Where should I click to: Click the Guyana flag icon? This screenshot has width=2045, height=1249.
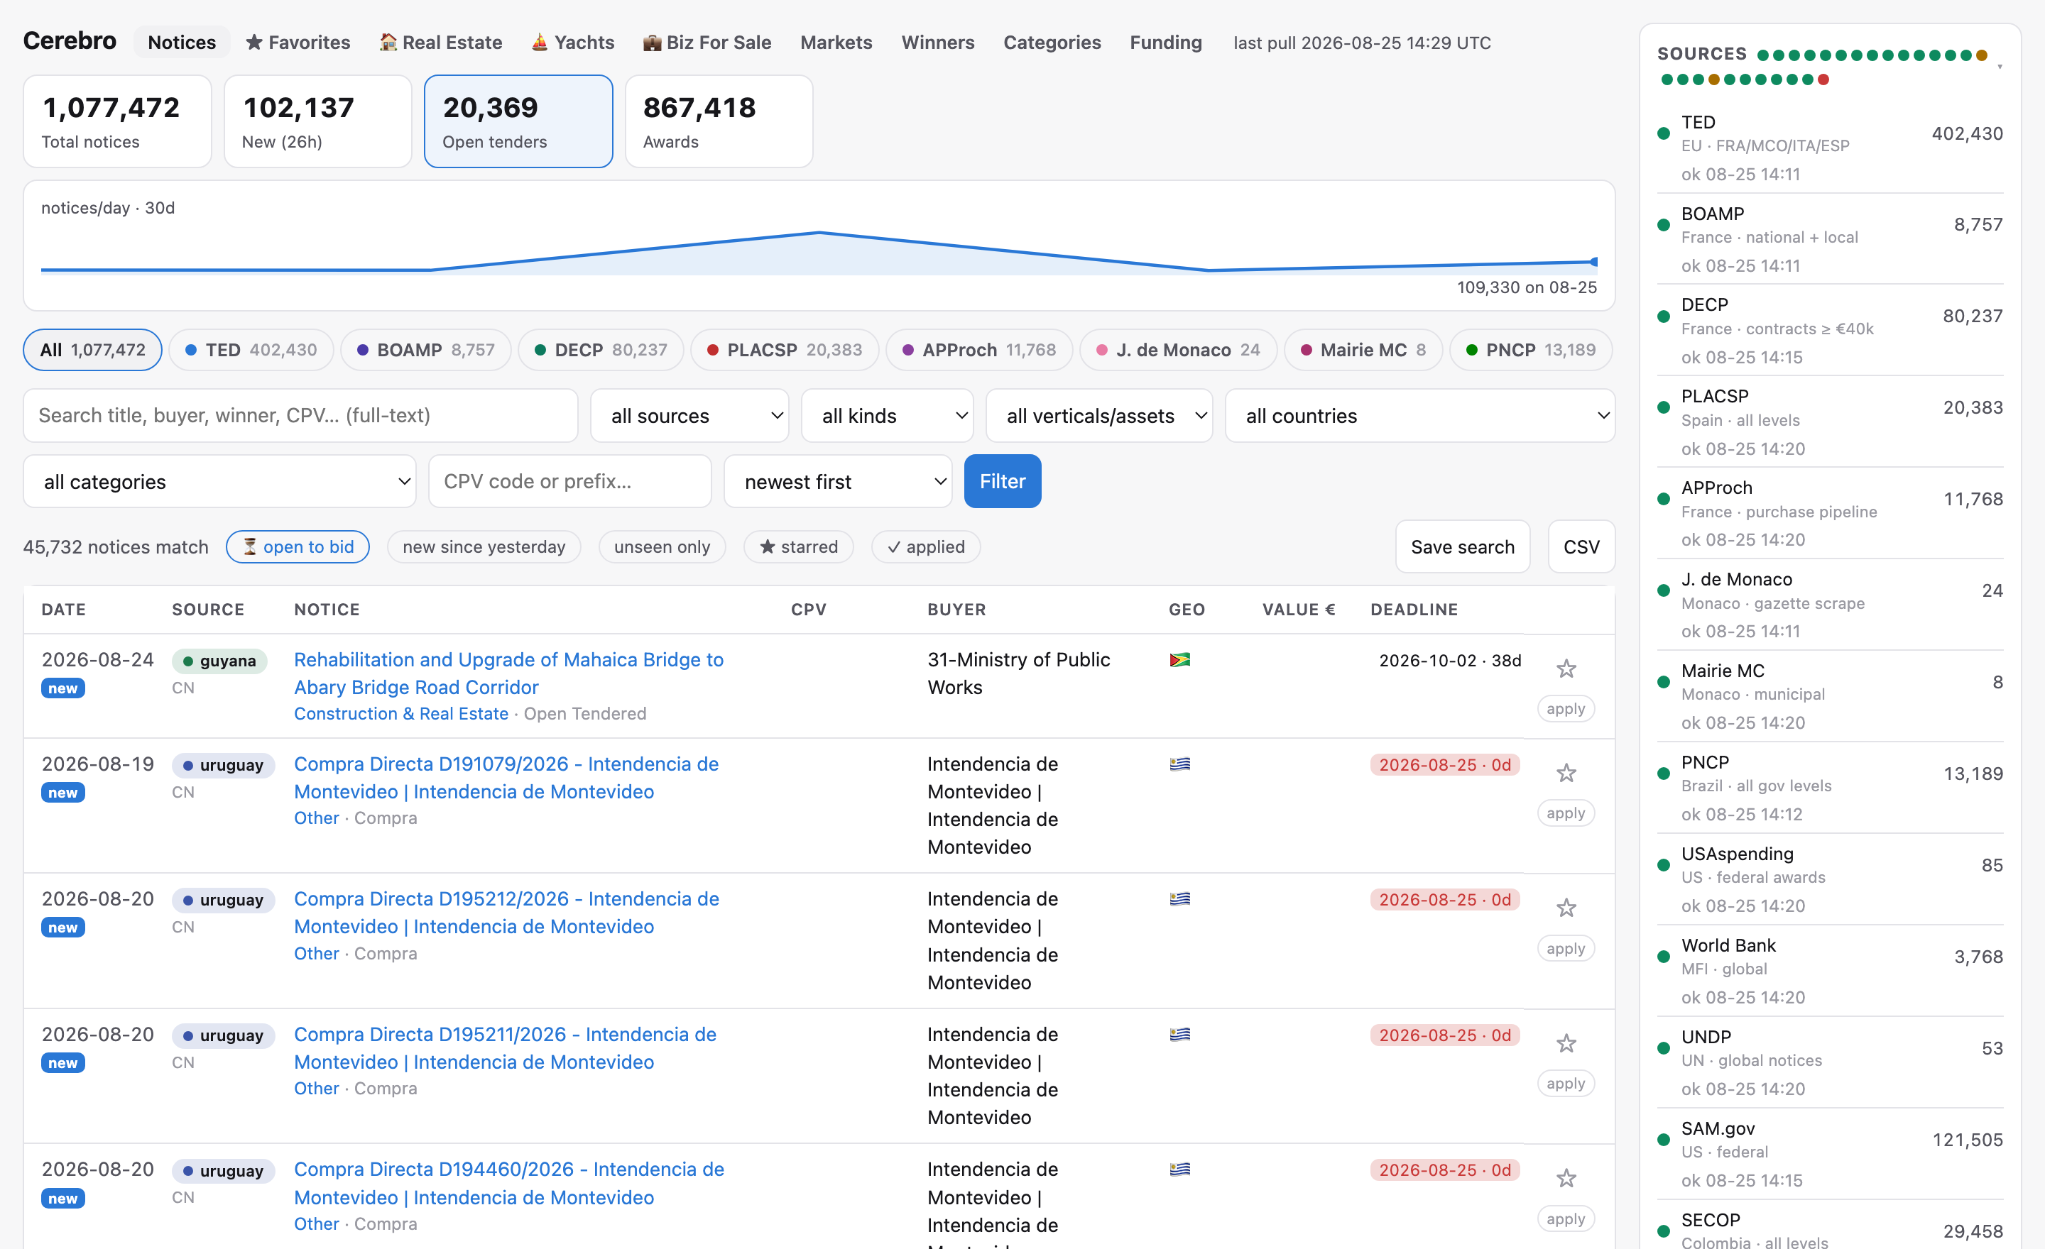click(1179, 660)
